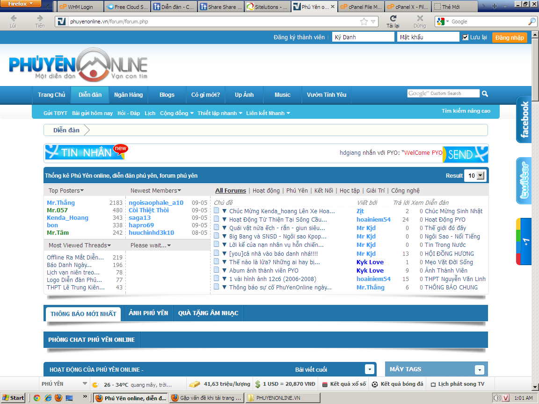Viewport: 539px width, 404px height.
Task: Click the Firefox reload page icon
Action: (393, 19)
